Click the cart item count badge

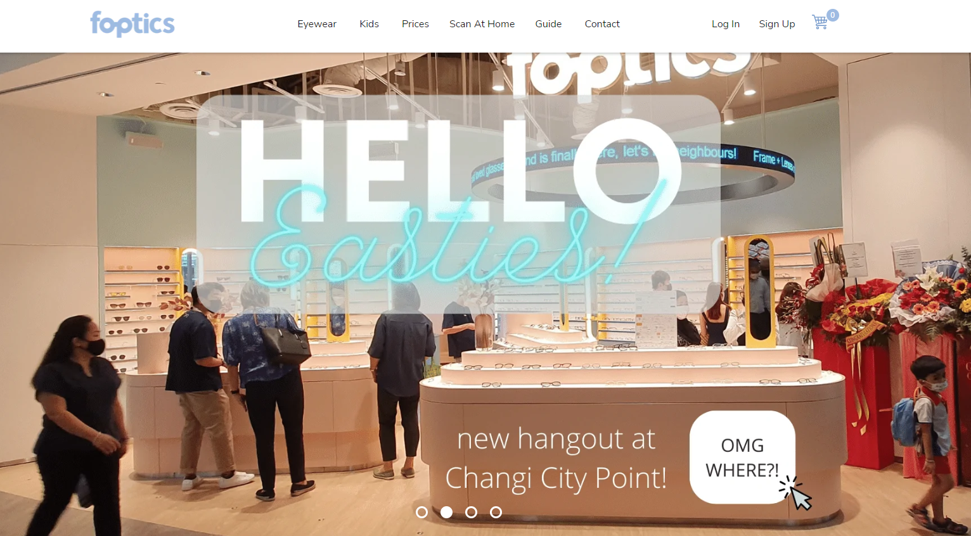(833, 15)
